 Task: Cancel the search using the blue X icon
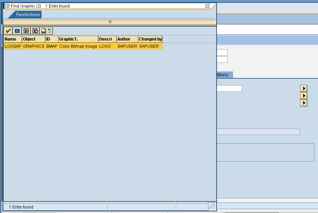(17, 31)
